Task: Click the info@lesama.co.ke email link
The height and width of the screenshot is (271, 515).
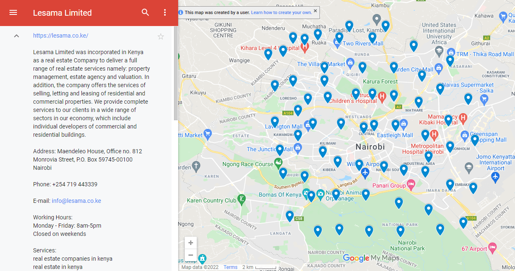Action: (76, 201)
